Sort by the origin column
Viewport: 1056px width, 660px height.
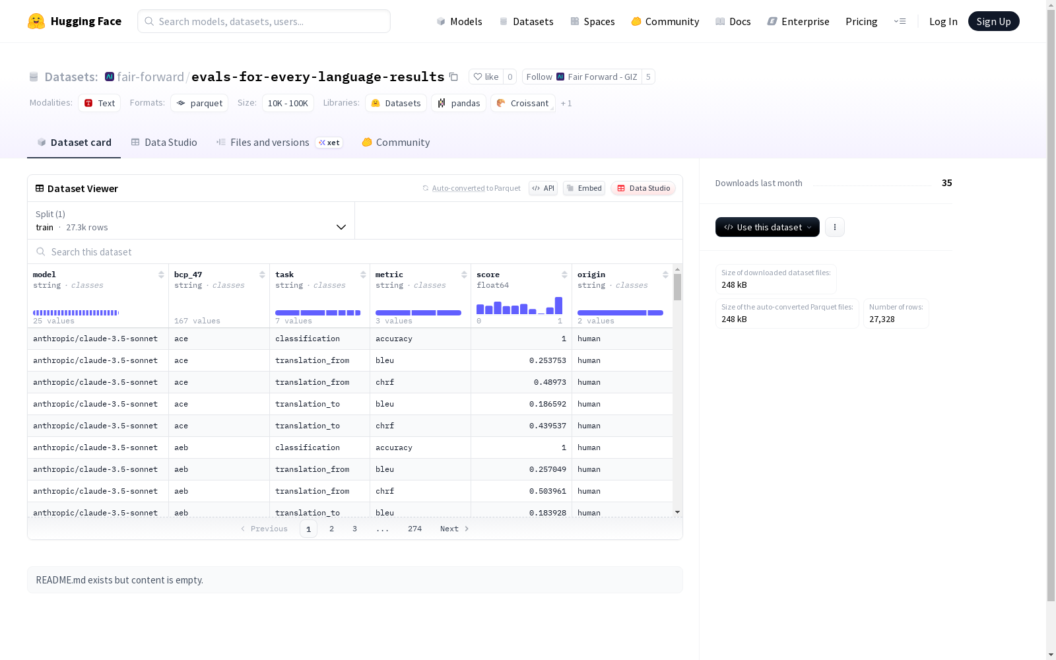pos(665,275)
